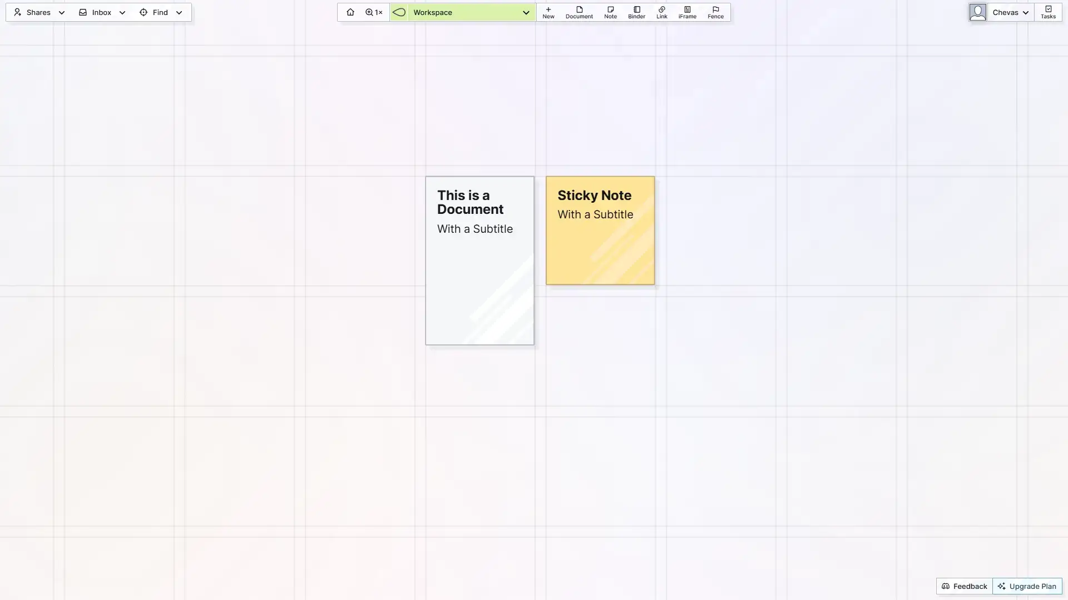Open the Find options dropdown
The image size is (1068, 600).
click(x=179, y=12)
